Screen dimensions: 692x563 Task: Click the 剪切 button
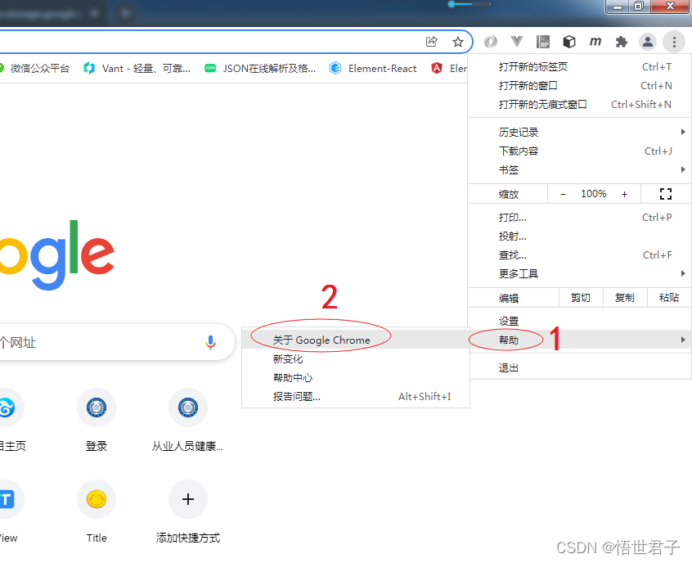tap(580, 298)
